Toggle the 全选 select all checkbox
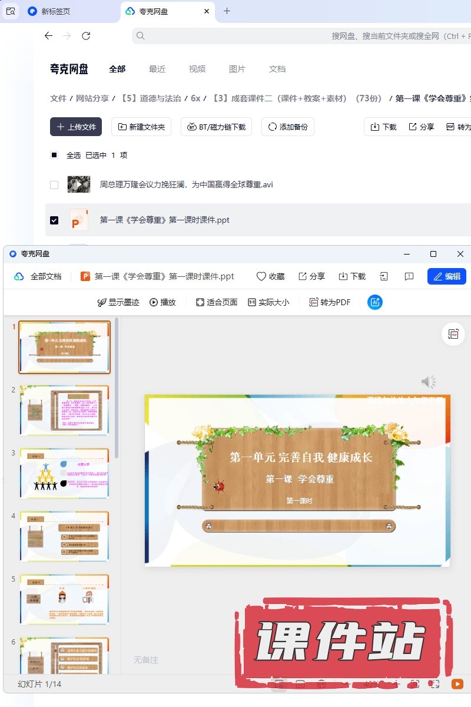This screenshot has height=707, width=471. point(54,155)
